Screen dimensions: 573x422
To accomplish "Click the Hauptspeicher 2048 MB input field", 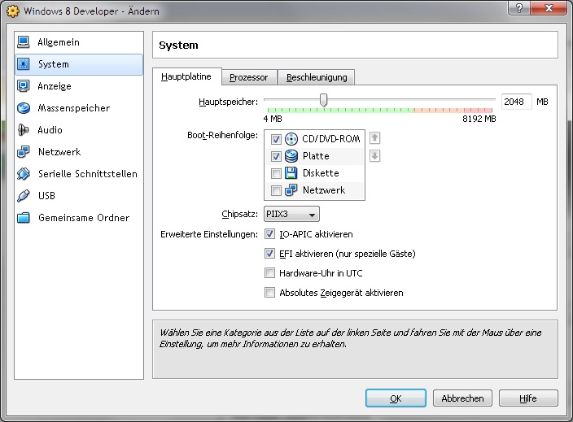I will coord(516,102).
